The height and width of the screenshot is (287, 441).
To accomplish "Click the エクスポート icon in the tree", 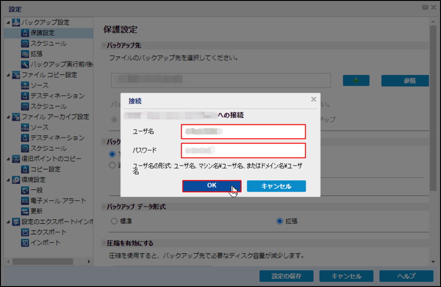I will [25, 232].
